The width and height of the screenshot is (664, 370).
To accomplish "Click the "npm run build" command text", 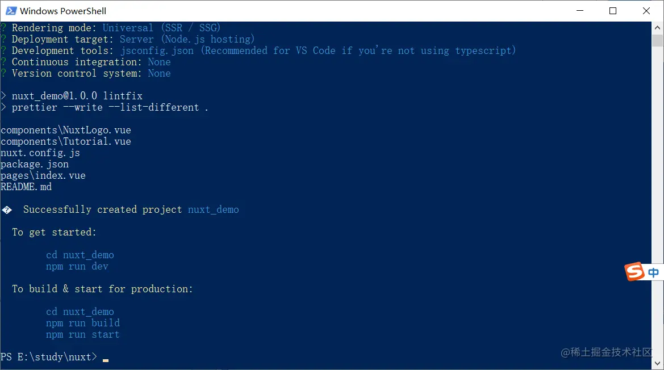I will (x=83, y=323).
